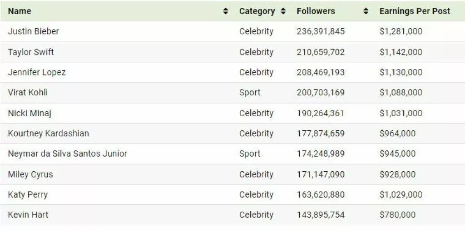This screenshot has width=465, height=233.
Task: Click Kevin Hart's $780,000 earnings cell
Action: point(397,215)
